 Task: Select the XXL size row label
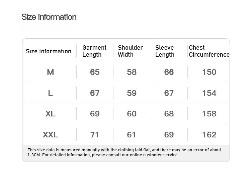pyautogui.click(x=51, y=135)
